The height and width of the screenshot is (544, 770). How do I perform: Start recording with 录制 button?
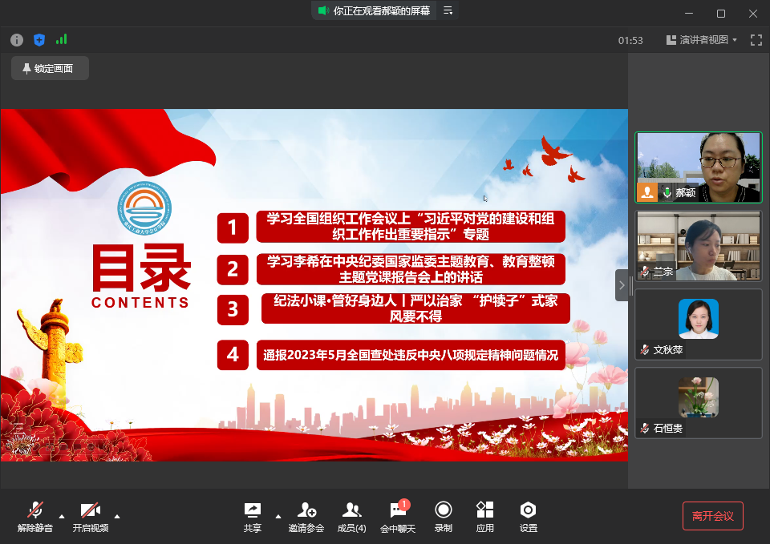(x=443, y=516)
